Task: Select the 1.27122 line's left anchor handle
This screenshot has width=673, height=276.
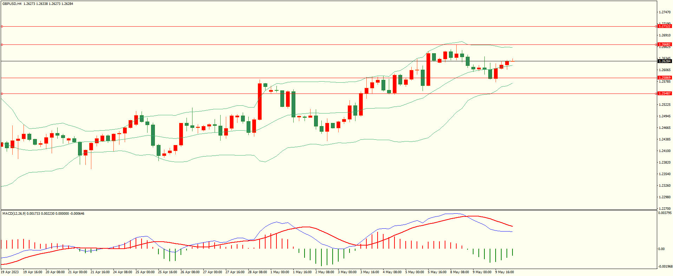Action: click(2, 26)
